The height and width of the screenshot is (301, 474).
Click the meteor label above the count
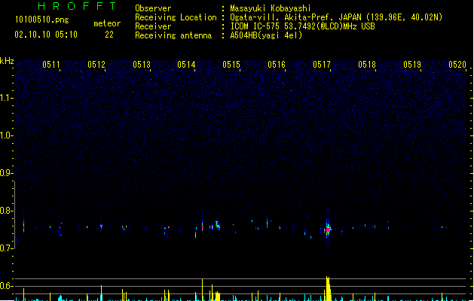click(x=107, y=23)
